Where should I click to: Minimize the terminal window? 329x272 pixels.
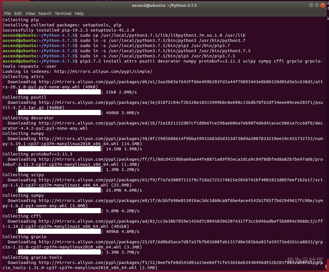[311, 5]
